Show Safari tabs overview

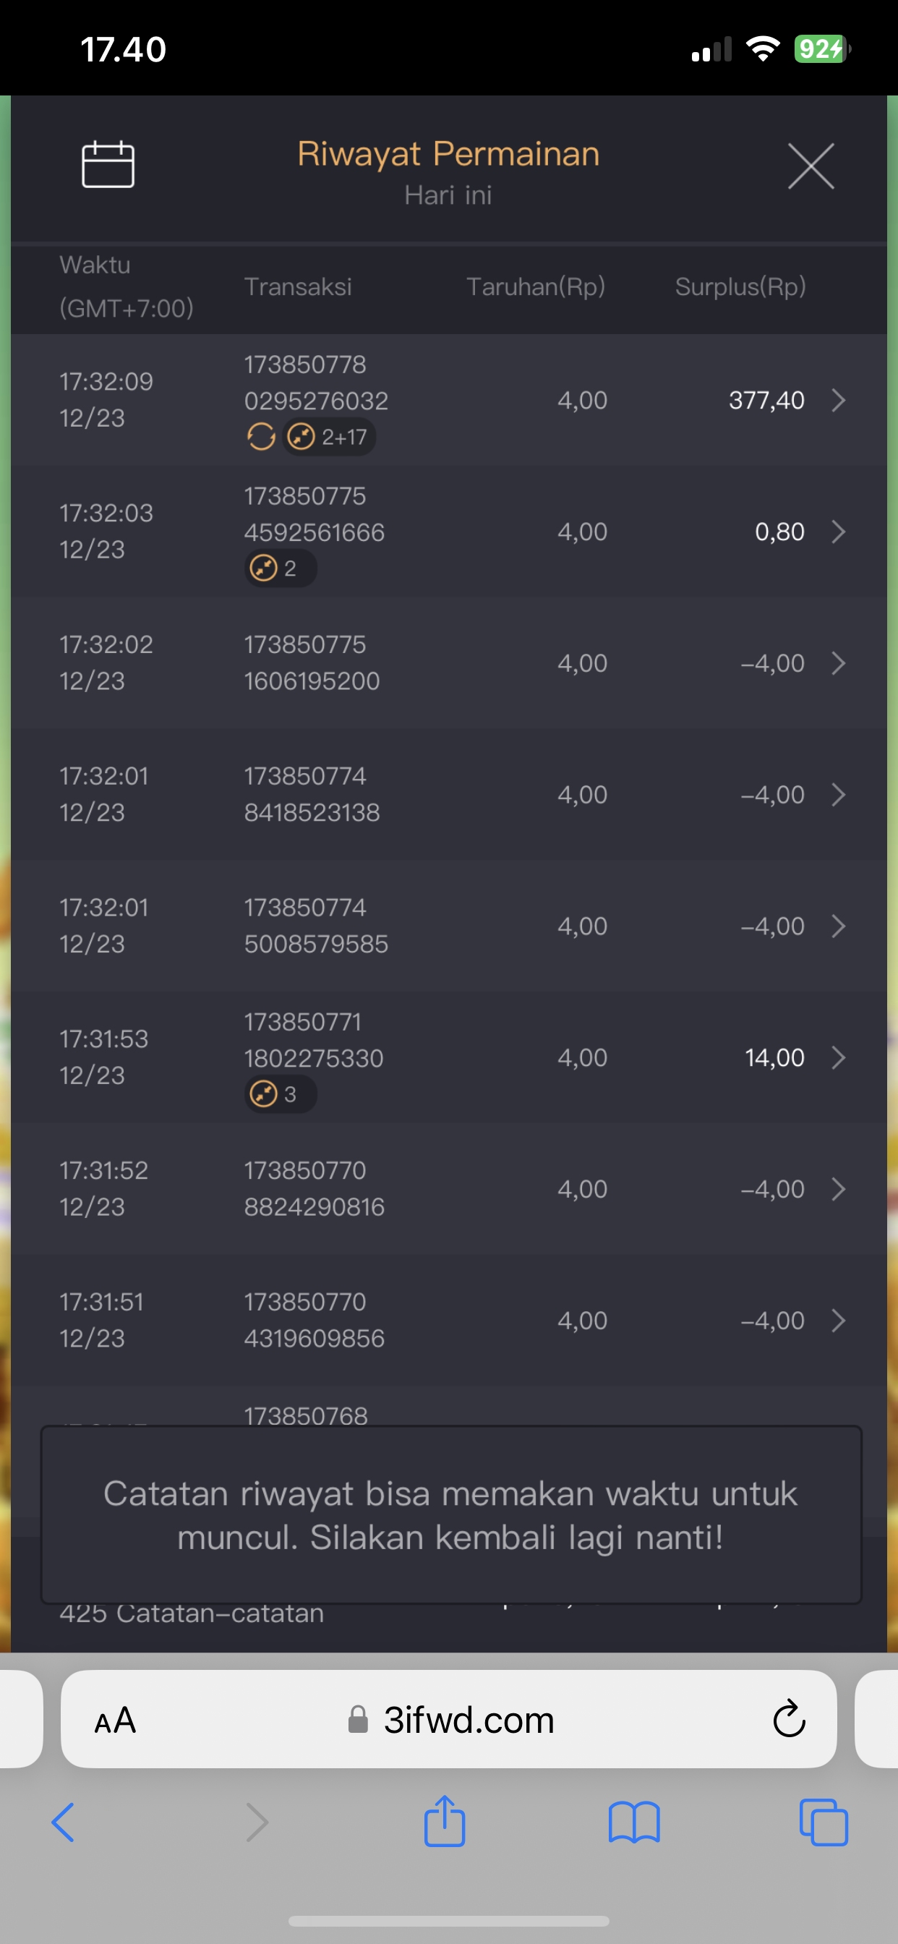coord(824,1823)
